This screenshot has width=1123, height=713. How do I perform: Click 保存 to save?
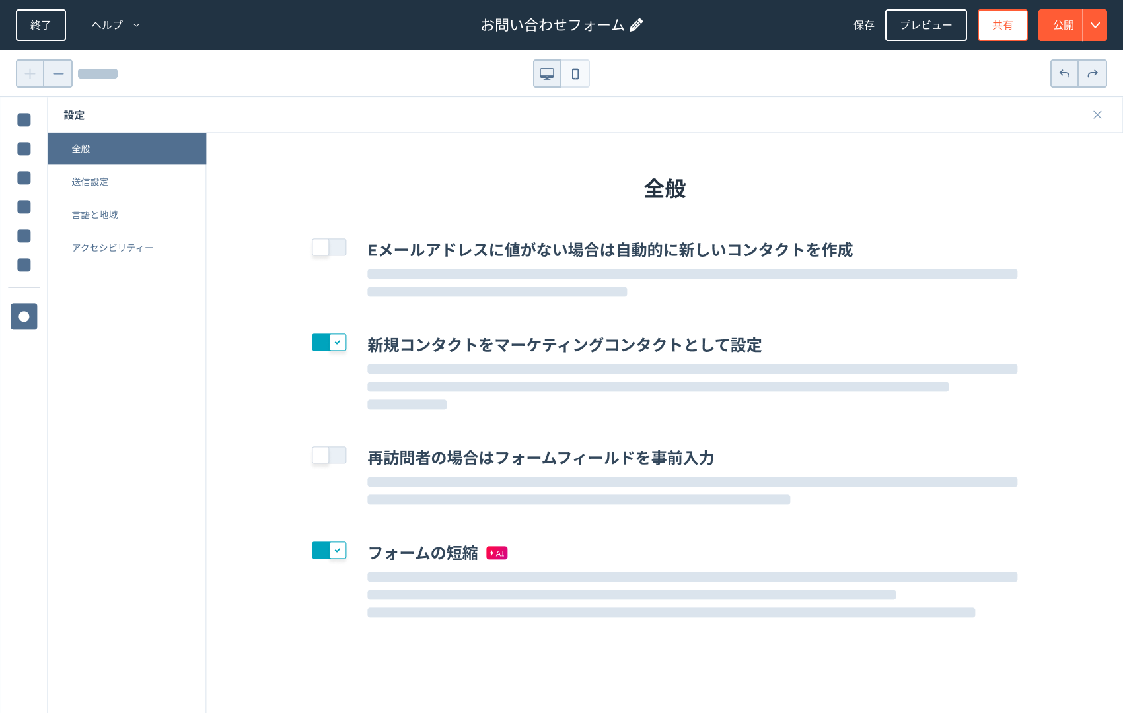(863, 25)
